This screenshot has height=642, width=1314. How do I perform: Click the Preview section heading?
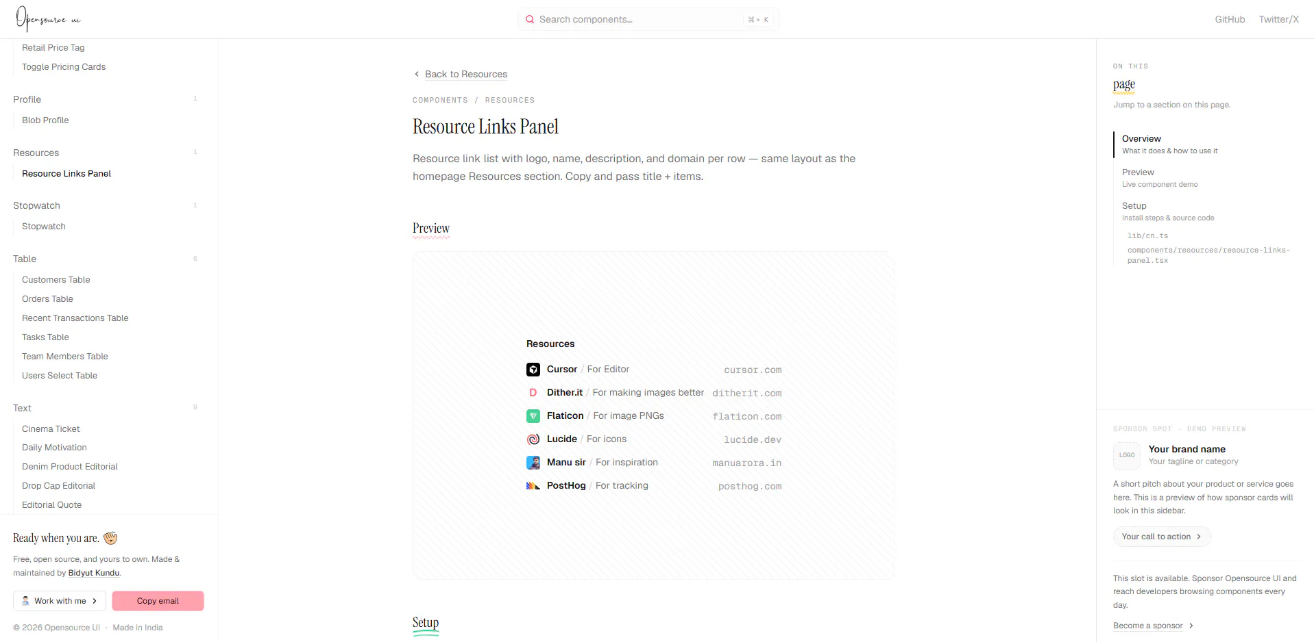[431, 229]
